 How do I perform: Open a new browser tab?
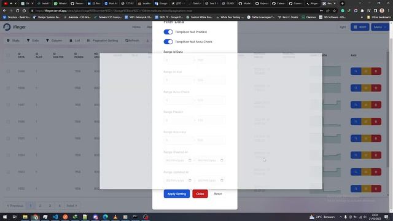pyautogui.click(x=343, y=4)
